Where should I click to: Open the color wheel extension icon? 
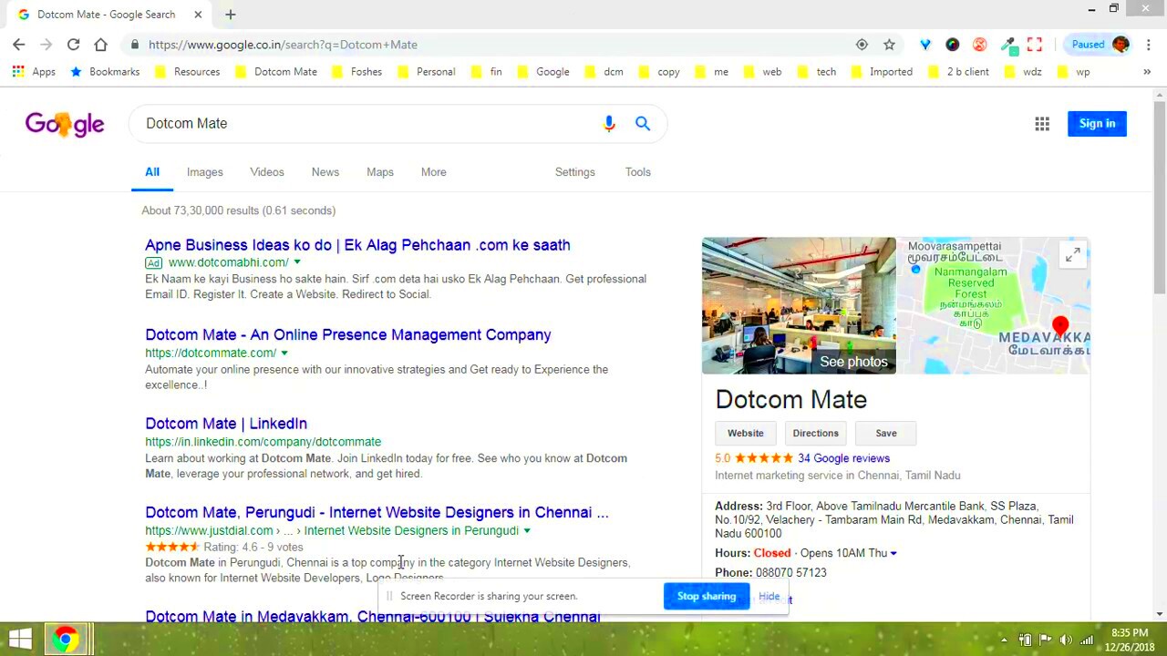click(x=953, y=44)
